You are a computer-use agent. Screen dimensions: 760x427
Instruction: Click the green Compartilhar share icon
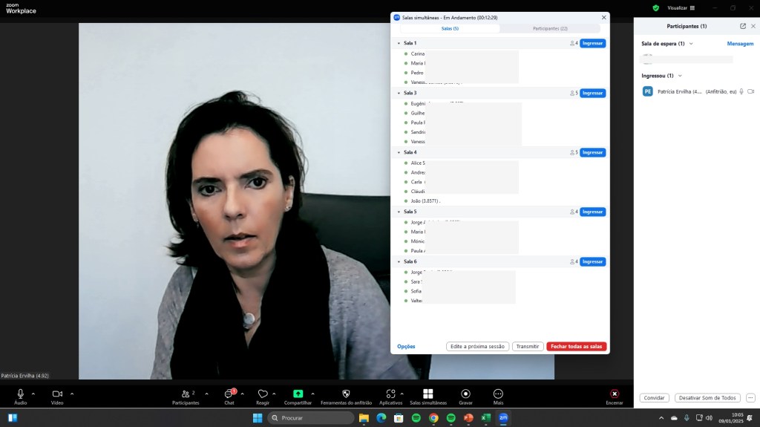[298, 394]
